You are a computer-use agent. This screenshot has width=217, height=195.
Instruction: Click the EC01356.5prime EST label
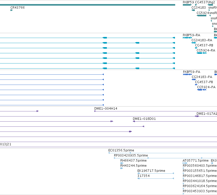[121, 150]
